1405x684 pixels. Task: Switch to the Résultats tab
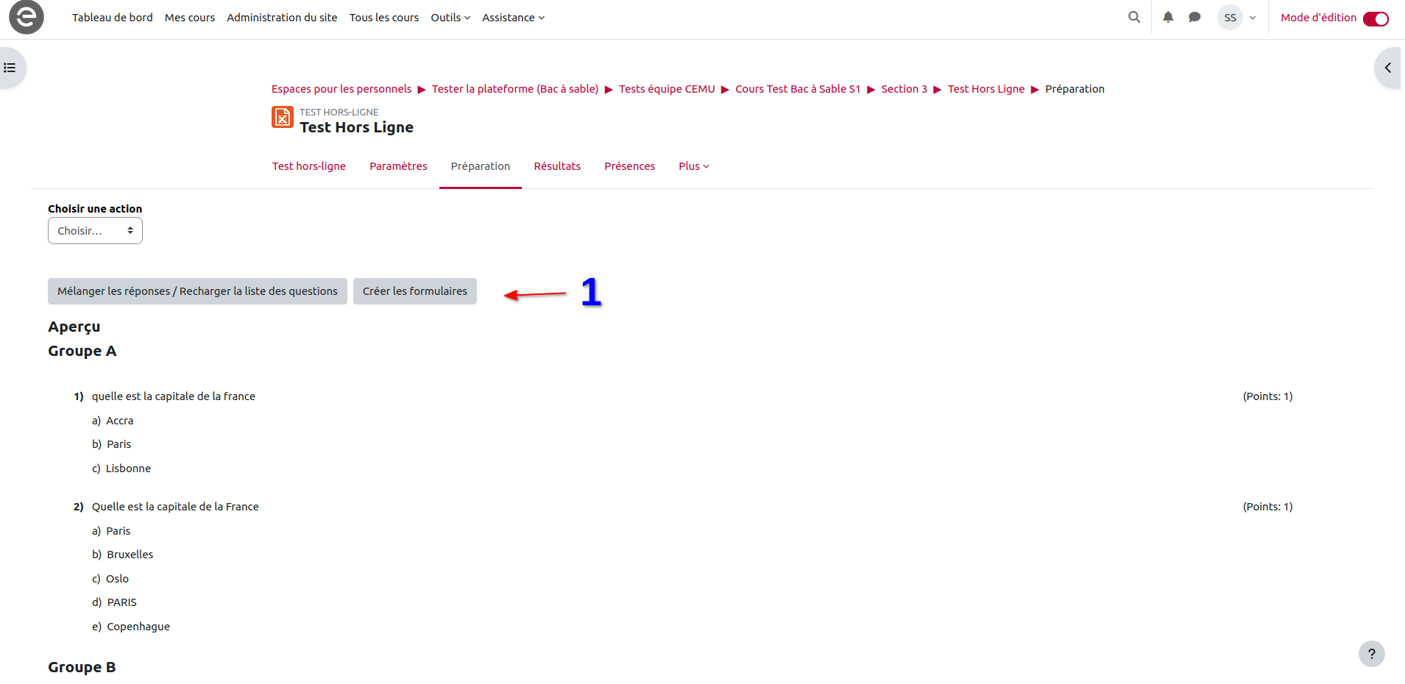557,166
